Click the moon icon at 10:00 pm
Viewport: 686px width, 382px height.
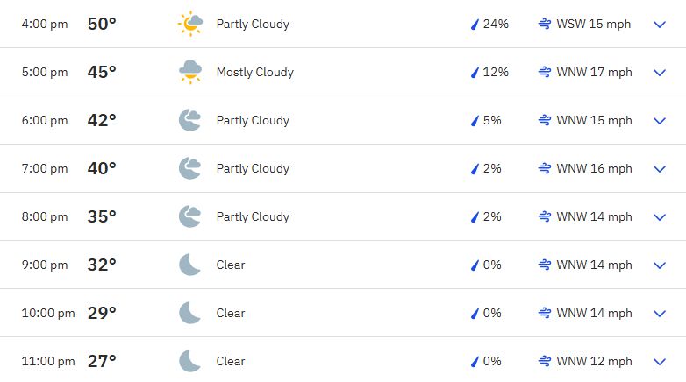click(189, 313)
